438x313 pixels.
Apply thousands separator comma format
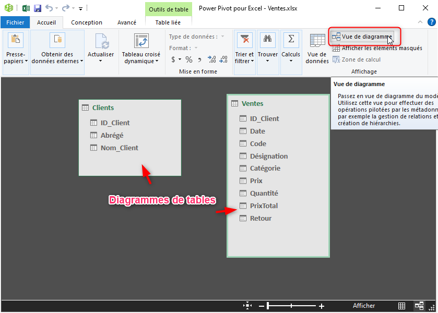click(x=199, y=59)
